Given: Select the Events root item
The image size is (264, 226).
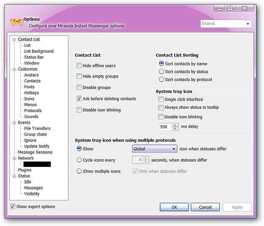Looking at the screenshot, I should (24, 123).
